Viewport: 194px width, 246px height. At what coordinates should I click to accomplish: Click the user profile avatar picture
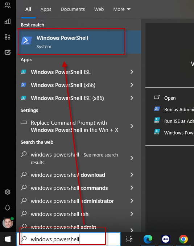[x=8, y=223]
